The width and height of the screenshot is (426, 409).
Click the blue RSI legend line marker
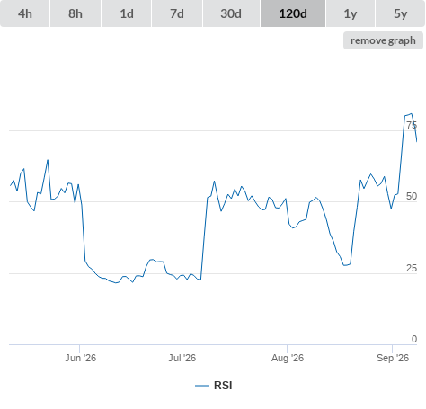click(x=202, y=386)
